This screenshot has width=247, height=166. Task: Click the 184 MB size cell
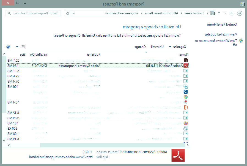pos(13,66)
